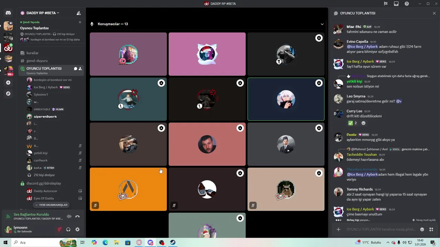Select the speaker tile with green active border
Viewport: 440px width, 247px height.
coord(286,99)
